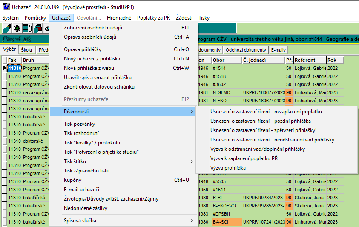This screenshot has height=227, width=359.
Task: Click the Uchazeč application icon in title bar
Action: click(x=6, y=7)
